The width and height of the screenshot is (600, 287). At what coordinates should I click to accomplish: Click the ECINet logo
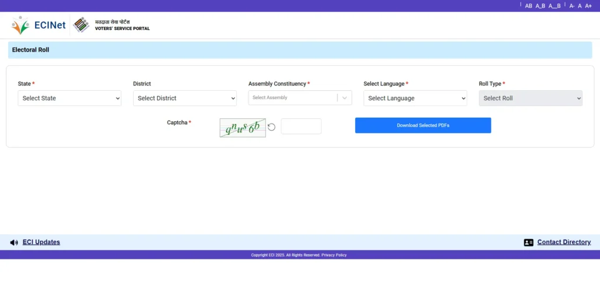coord(38,25)
